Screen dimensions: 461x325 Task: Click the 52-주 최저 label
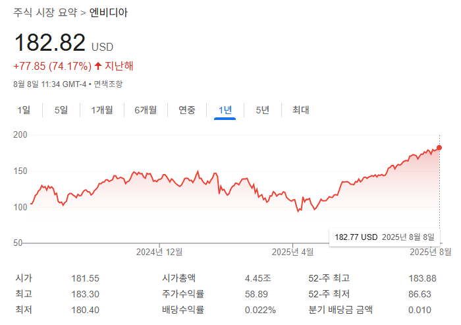coord(329,294)
